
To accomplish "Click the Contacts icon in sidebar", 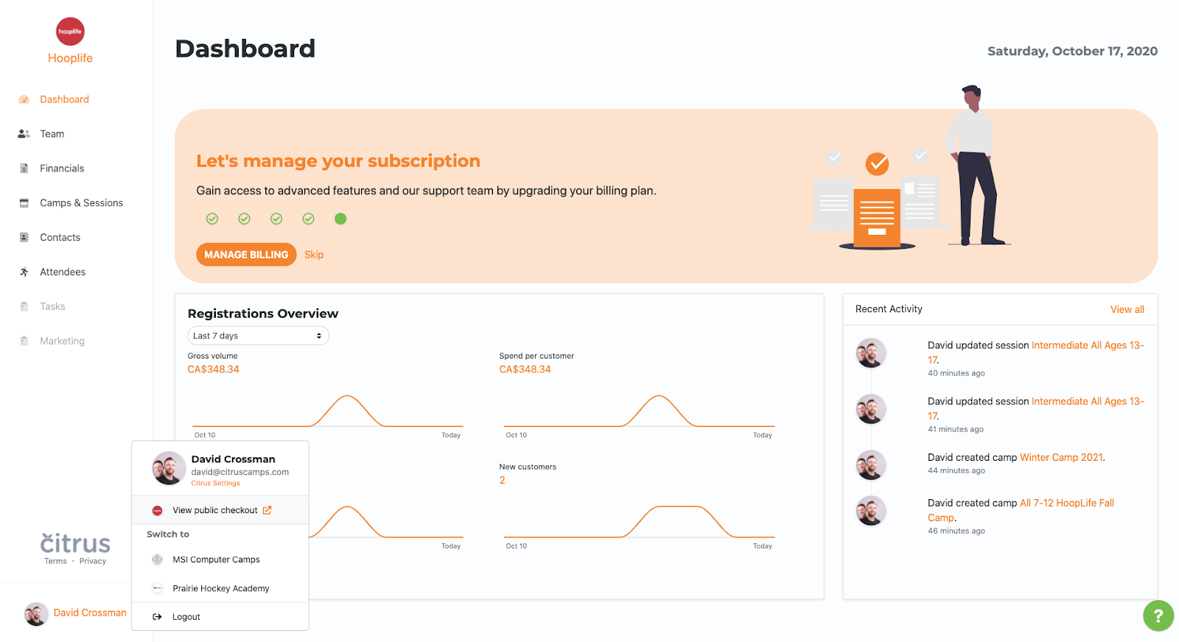I will [24, 238].
